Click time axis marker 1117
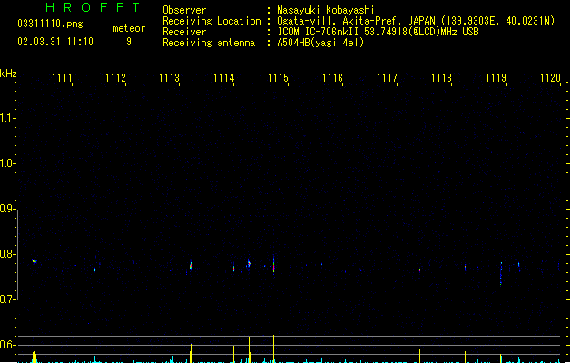The image size is (571, 363). [x=387, y=78]
